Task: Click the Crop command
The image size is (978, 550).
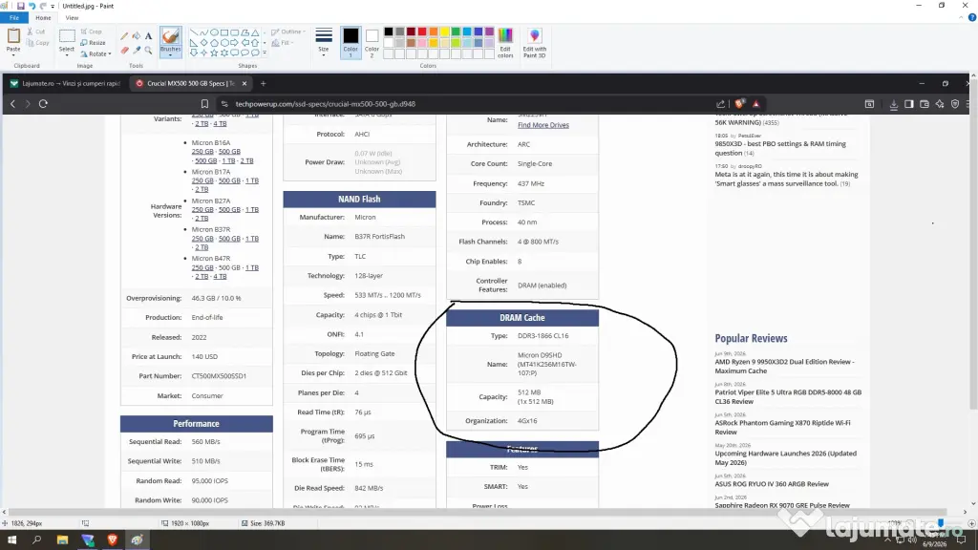Action: 91,32
